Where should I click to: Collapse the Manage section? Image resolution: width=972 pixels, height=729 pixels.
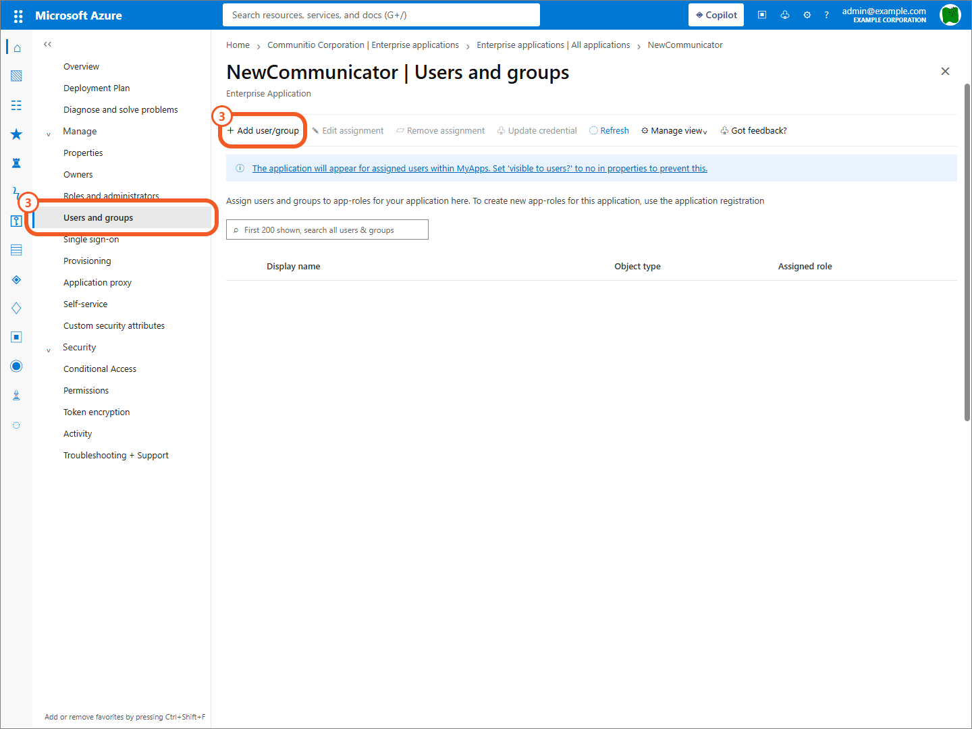[49, 134]
